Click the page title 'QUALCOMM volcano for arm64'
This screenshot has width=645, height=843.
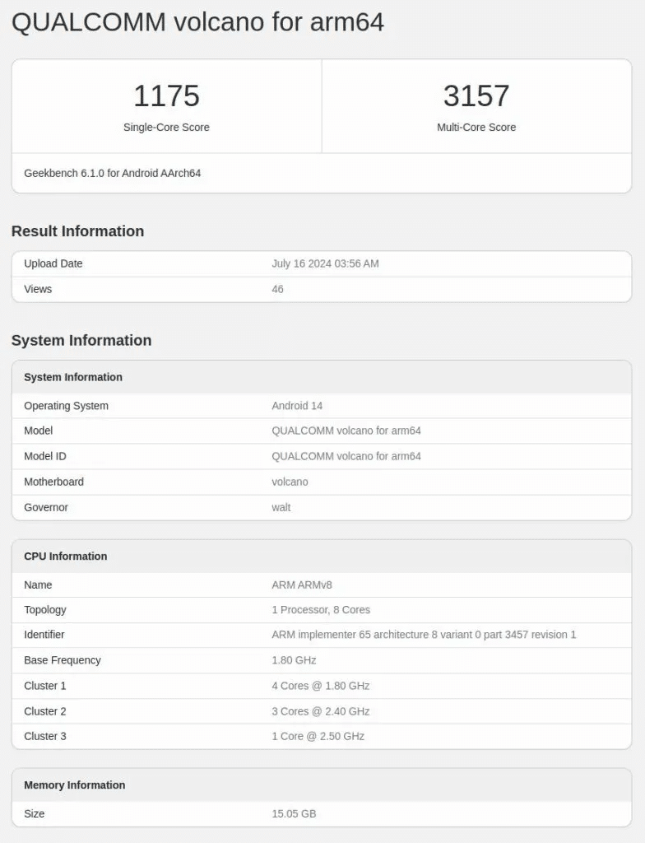(197, 22)
